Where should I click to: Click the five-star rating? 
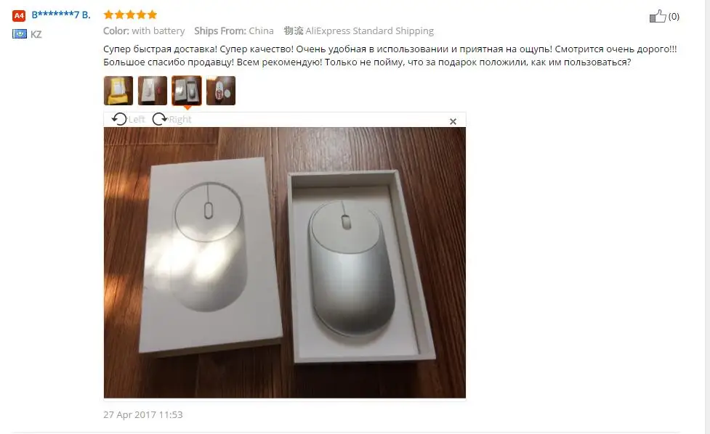(x=130, y=15)
